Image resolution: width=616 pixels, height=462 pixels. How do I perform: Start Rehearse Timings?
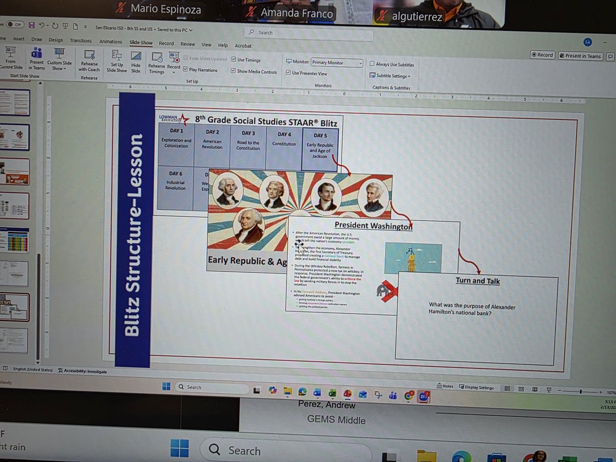[157, 63]
